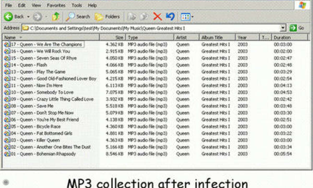Sort files by Name column header
The width and height of the screenshot is (313, 188).
(x=51, y=37)
